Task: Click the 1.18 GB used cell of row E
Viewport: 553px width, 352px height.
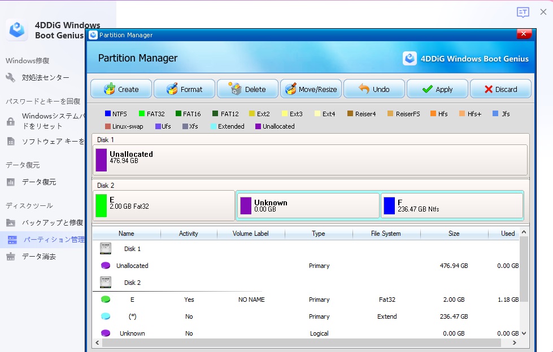Action: 508,300
